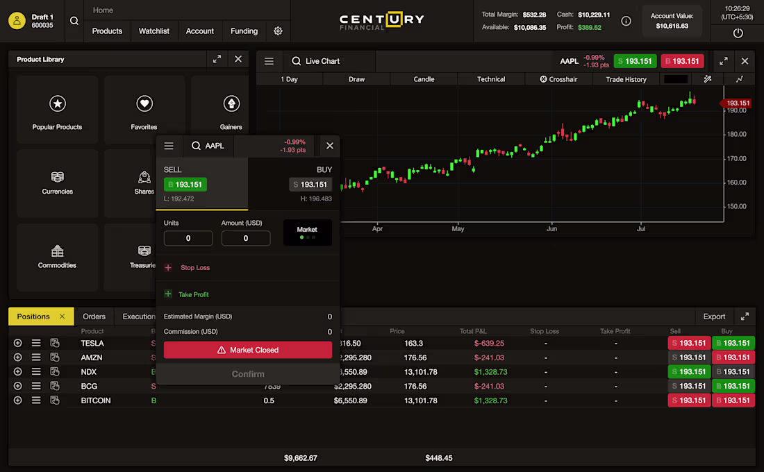The height and width of the screenshot is (472, 764).
Task: Open Commodities category tile
Action: (57, 258)
